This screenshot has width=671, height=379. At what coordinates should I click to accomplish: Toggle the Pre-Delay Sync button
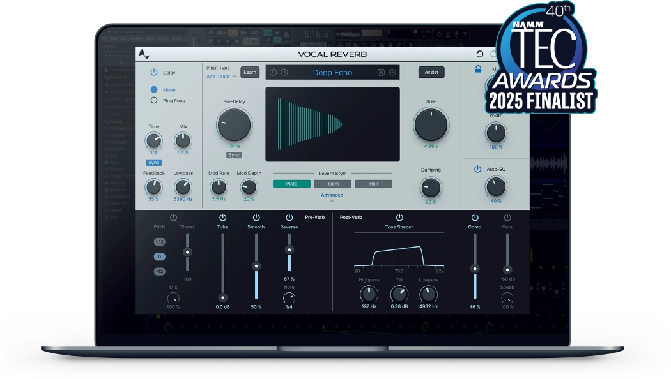(x=234, y=155)
